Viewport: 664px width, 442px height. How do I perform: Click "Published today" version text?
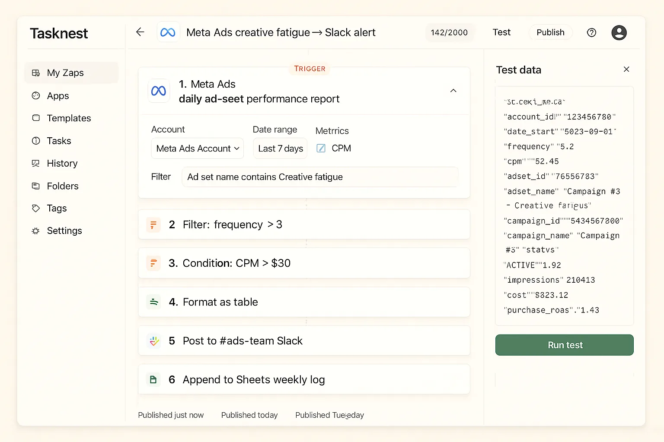(x=249, y=415)
